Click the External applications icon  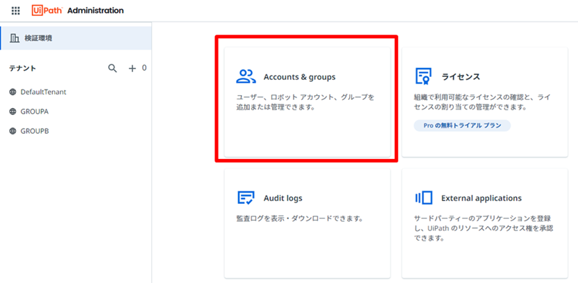tap(423, 198)
